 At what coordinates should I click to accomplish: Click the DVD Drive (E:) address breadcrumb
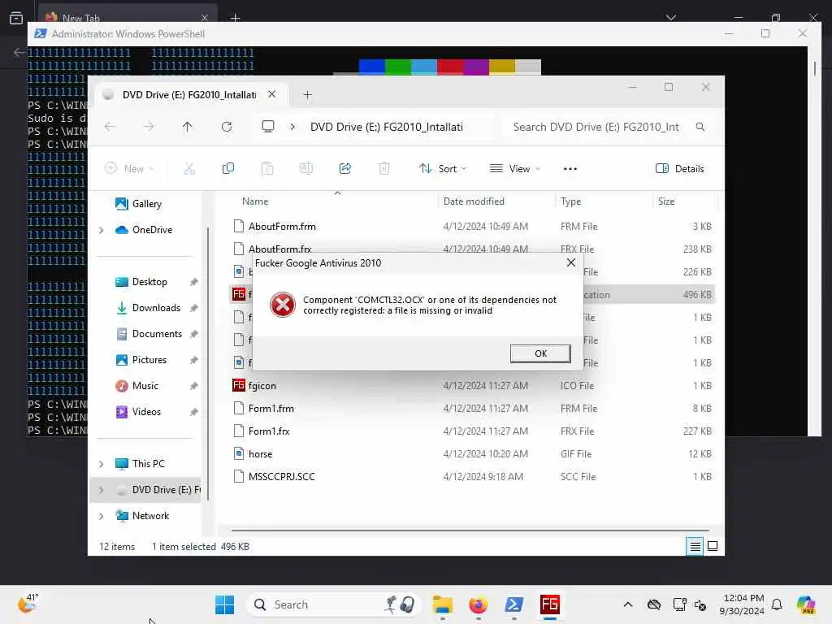[x=386, y=127]
